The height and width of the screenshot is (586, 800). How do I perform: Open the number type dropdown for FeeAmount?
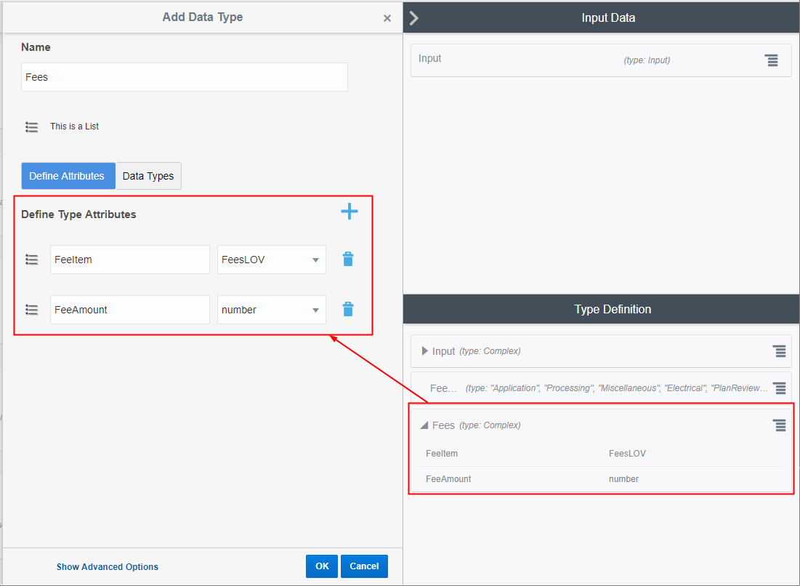tap(315, 309)
